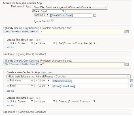This screenshot has width=134, height=116.
Task: Toggle the Ignore Self checkbox
Action: click(48, 21)
